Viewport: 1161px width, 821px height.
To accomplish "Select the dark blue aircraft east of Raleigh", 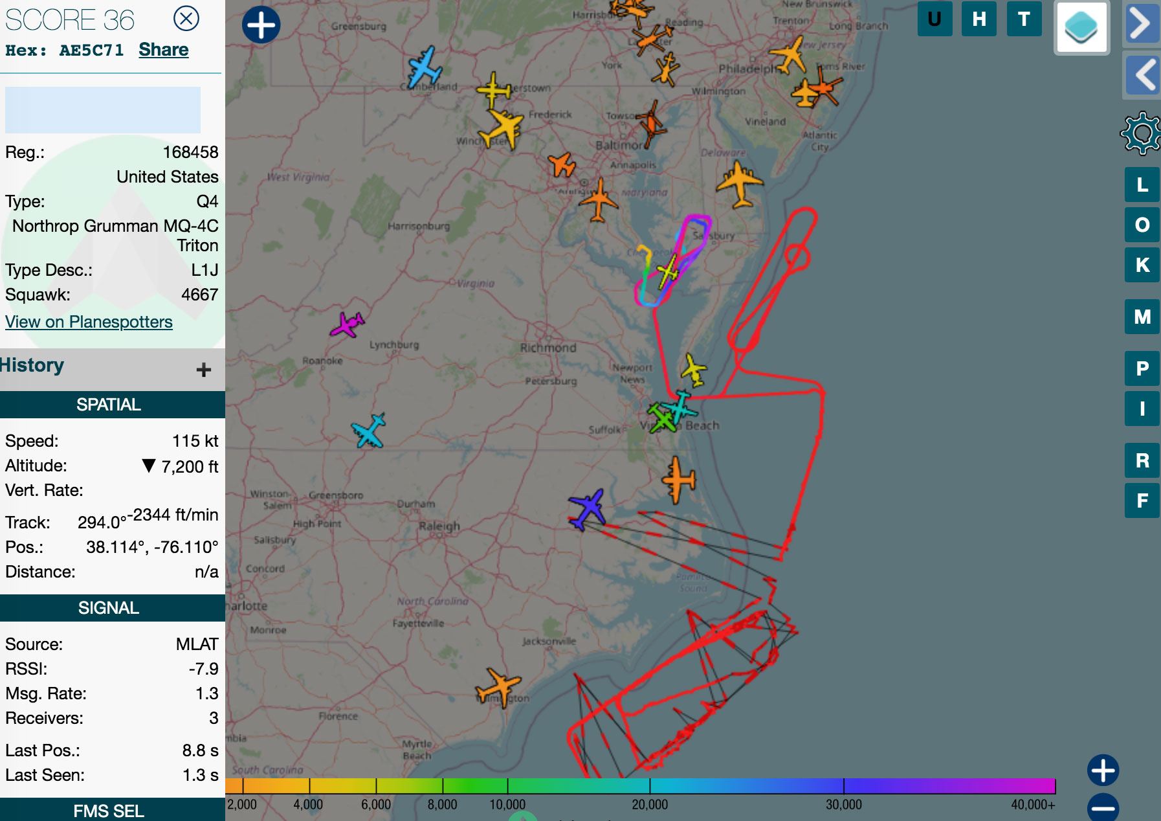I will point(588,508).
